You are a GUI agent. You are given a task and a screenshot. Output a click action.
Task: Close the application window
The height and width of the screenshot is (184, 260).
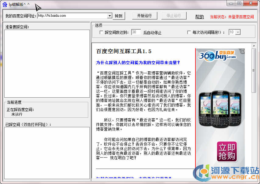point(251,3)
